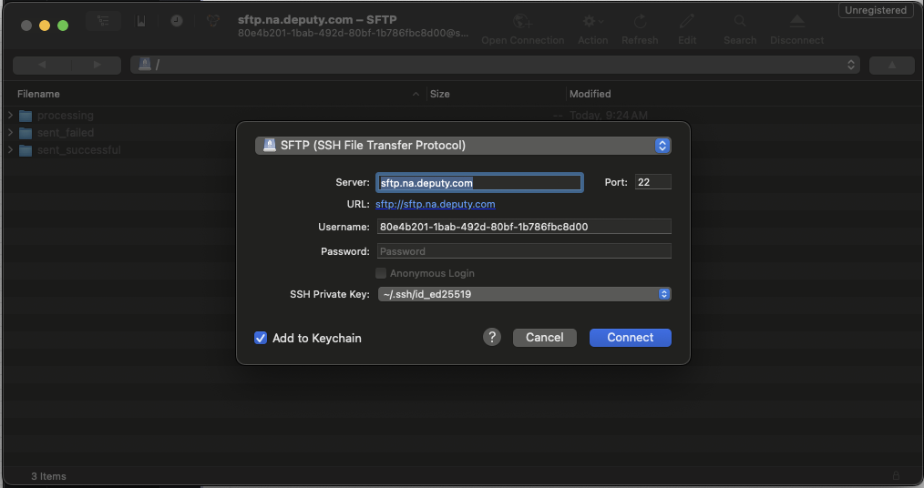The image size is (924, 488).
Task: Expand the sent_successful folder
Action: 11,150
